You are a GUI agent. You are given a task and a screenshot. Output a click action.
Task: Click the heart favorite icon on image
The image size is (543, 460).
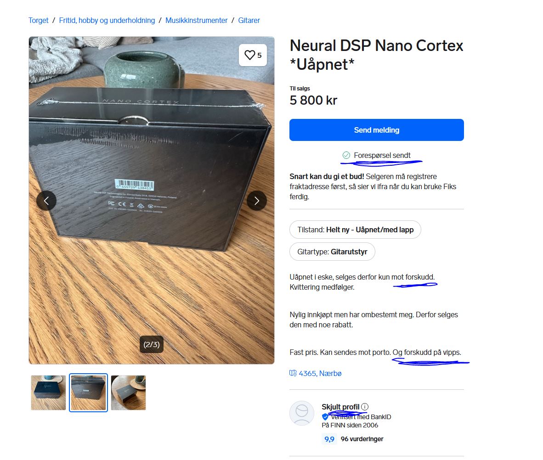click(250, 55)
